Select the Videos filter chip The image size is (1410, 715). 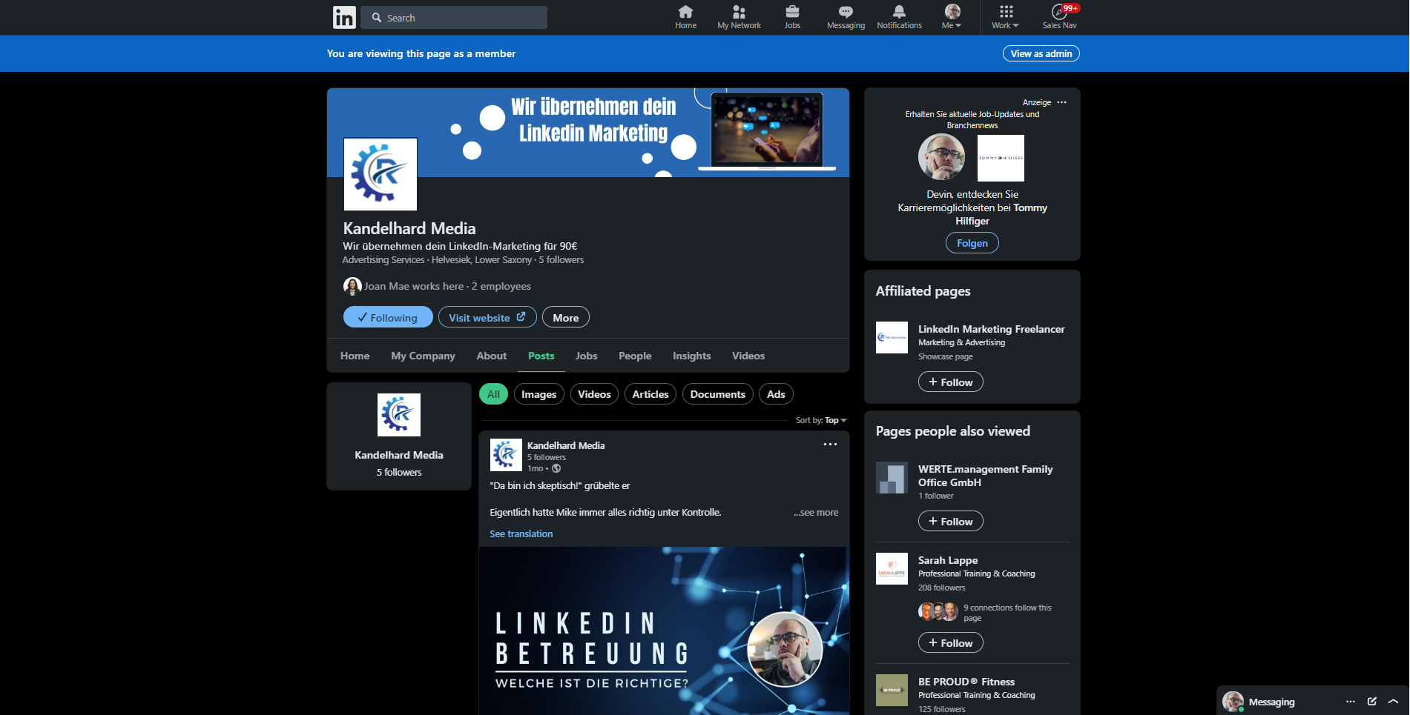[594, 394]
